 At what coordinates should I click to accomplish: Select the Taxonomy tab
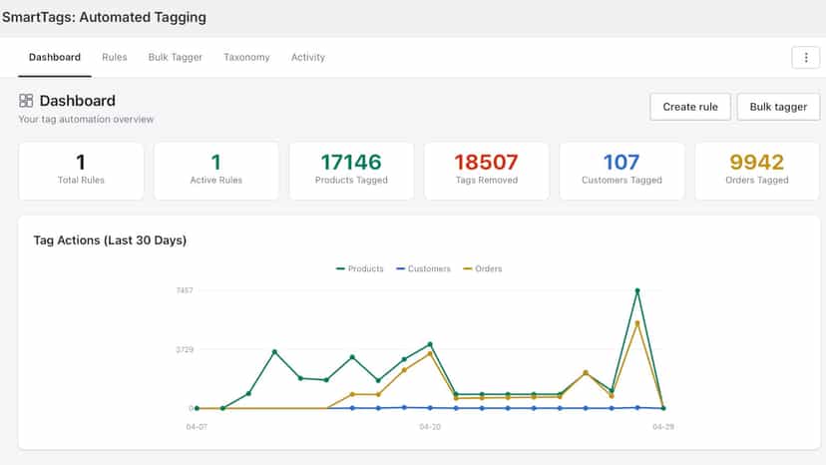(246, 57)
